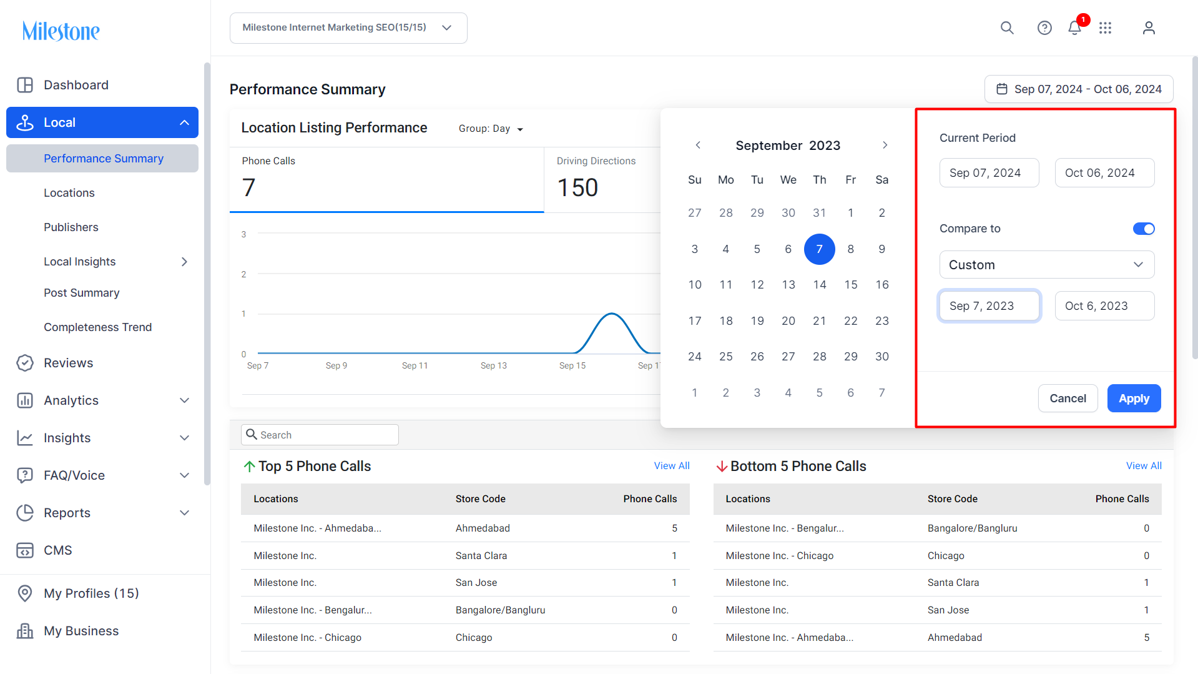Viewport: 1198px width, 674px height.
Task: Click the location Search field
Action: tap(320, 435)
